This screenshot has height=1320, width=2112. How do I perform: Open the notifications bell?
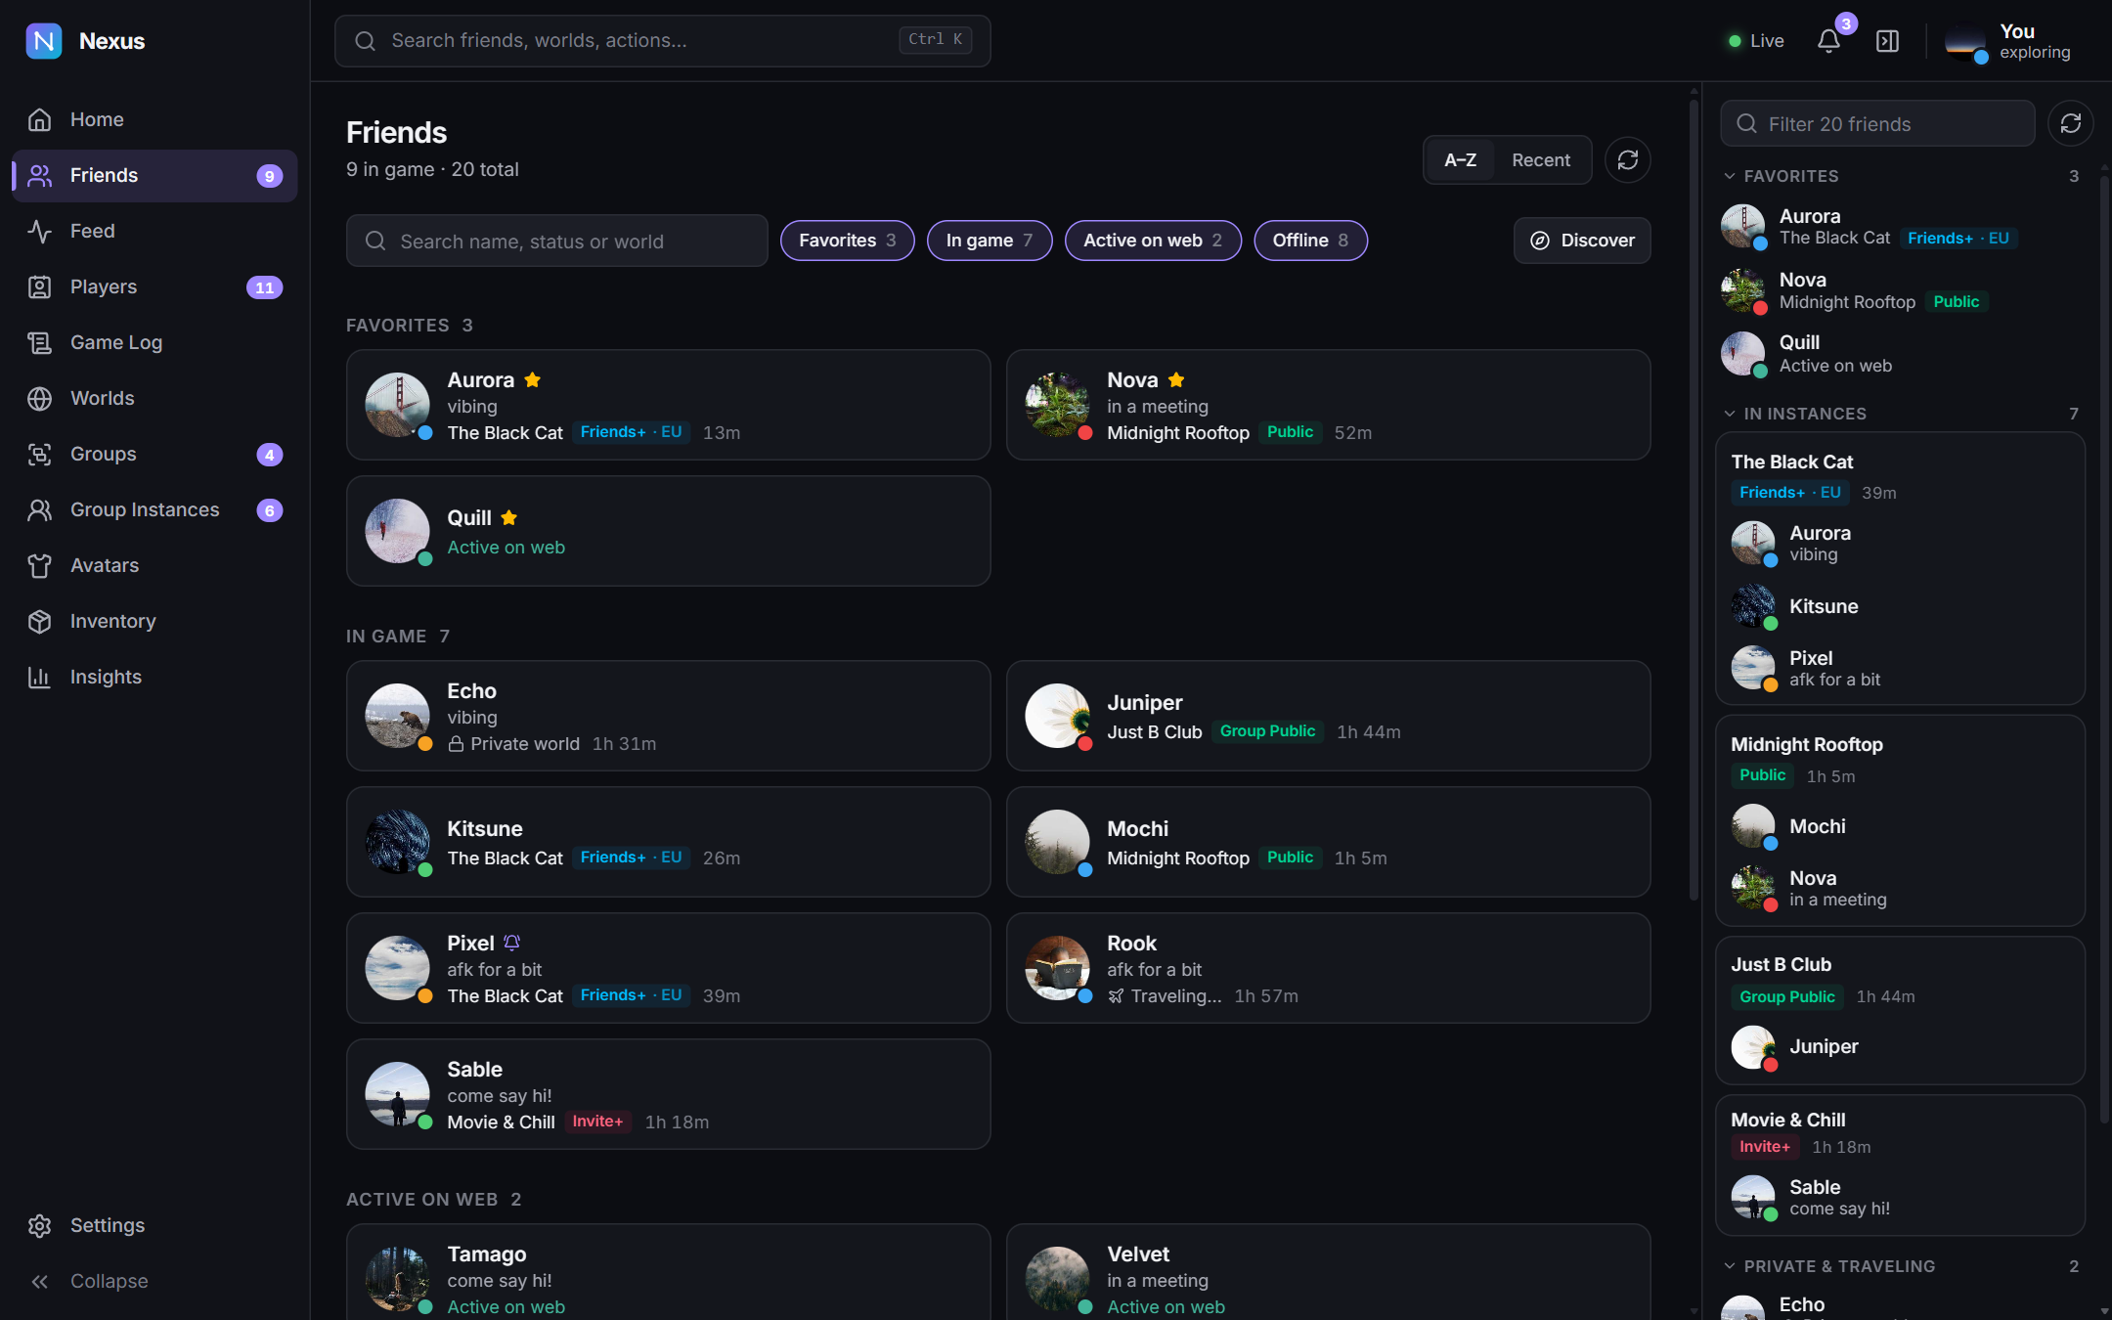tap(1828, 41)
